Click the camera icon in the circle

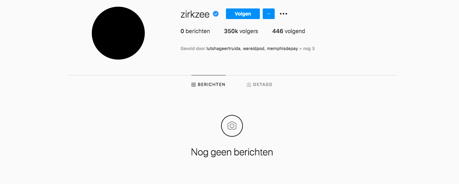click(232, 126)
